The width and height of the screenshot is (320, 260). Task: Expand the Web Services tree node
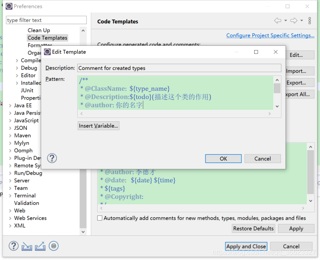click(10, 218)
